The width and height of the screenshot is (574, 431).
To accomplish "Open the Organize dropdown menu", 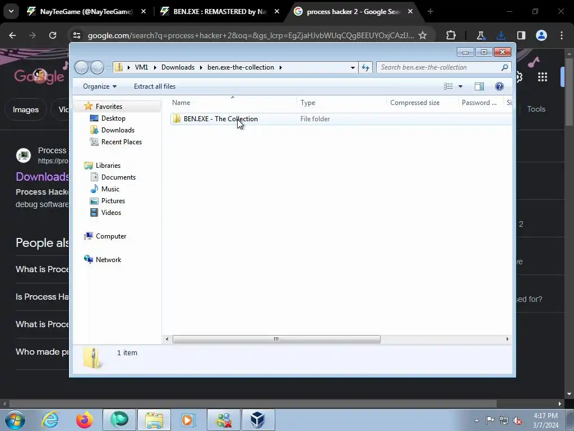I will coord(100,86).
